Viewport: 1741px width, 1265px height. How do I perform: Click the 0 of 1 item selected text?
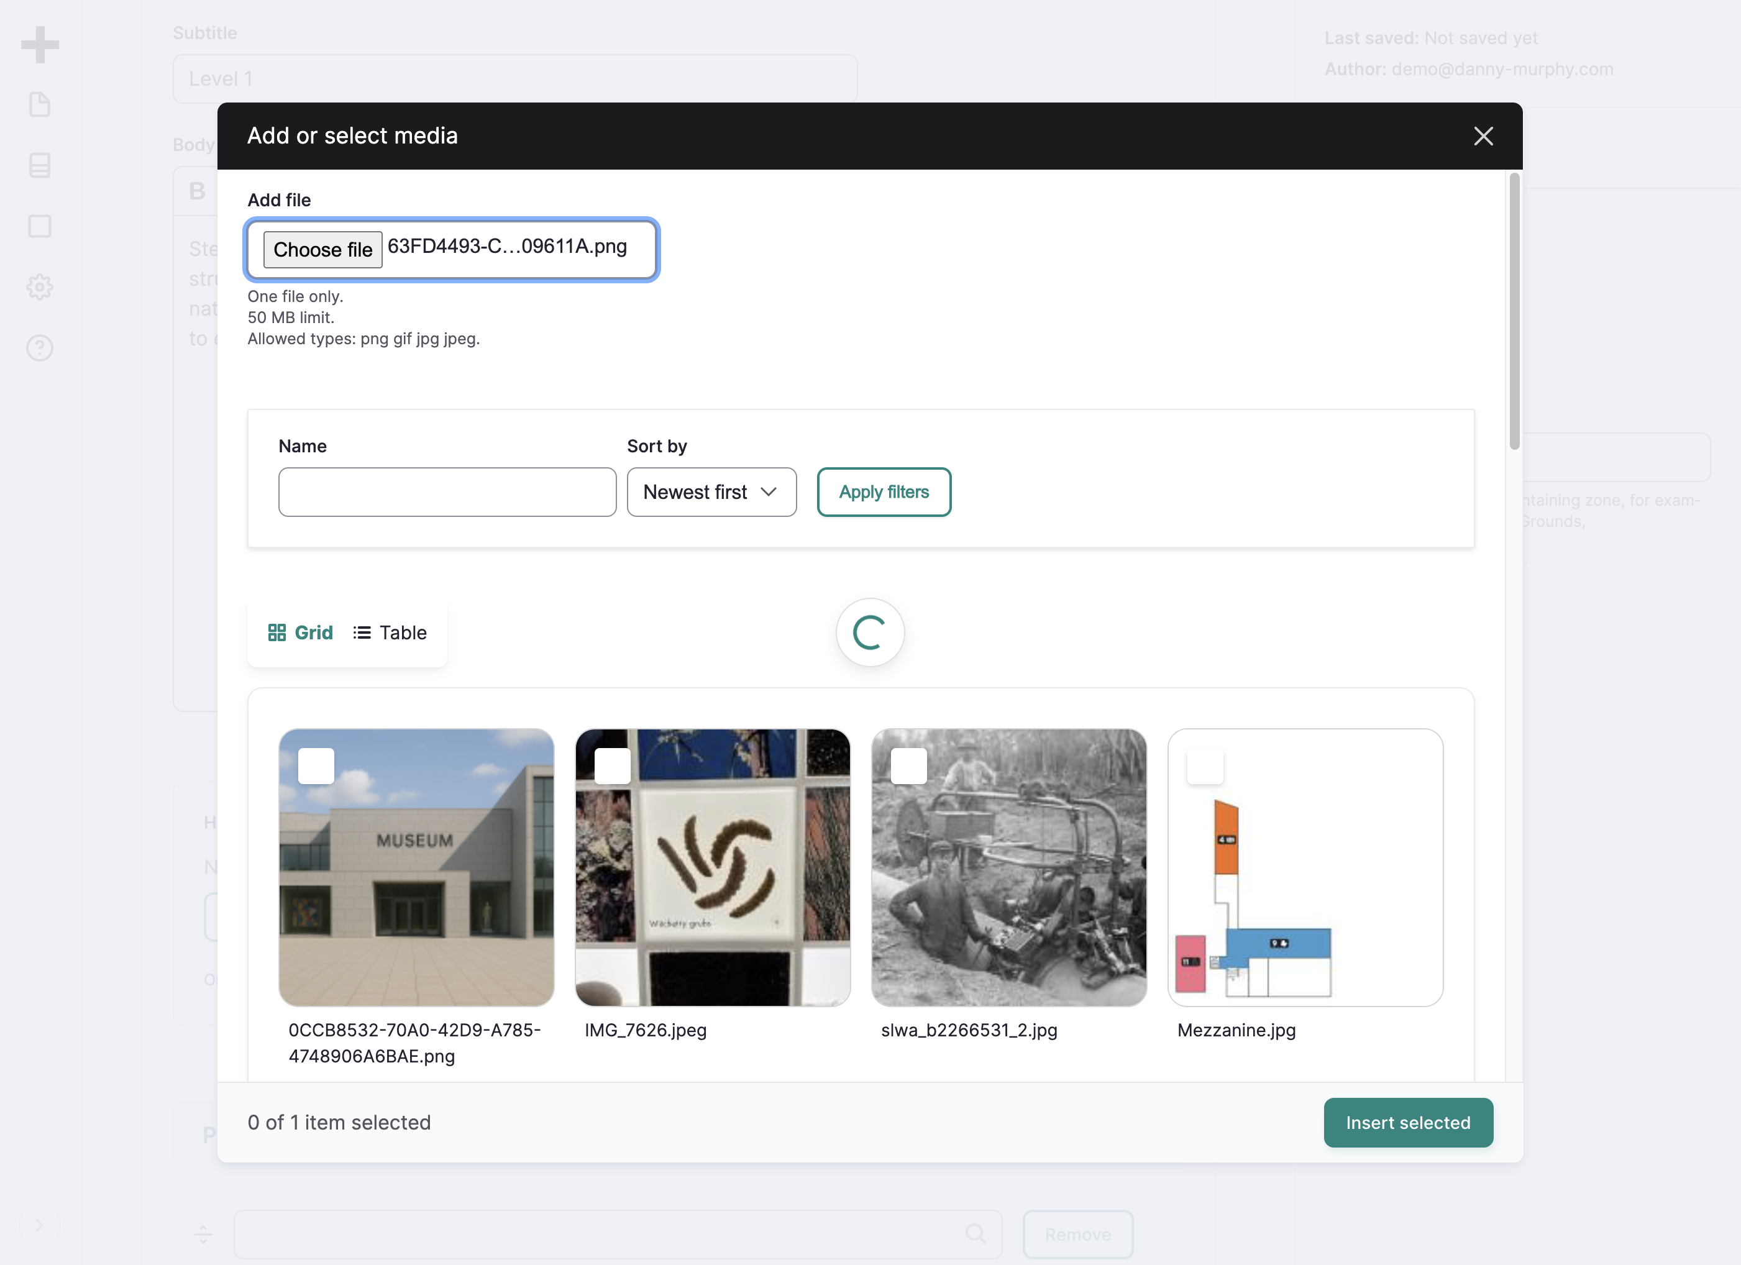point(339,1122)
